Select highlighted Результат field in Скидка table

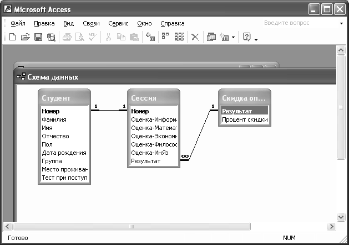245,111
